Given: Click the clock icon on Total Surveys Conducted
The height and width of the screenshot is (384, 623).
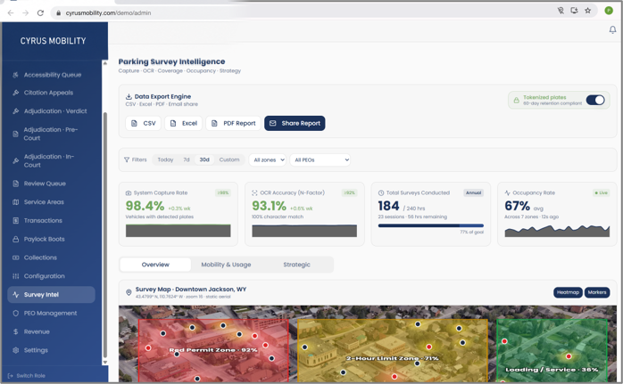Looking at the screenshot, I should point(380,192).
